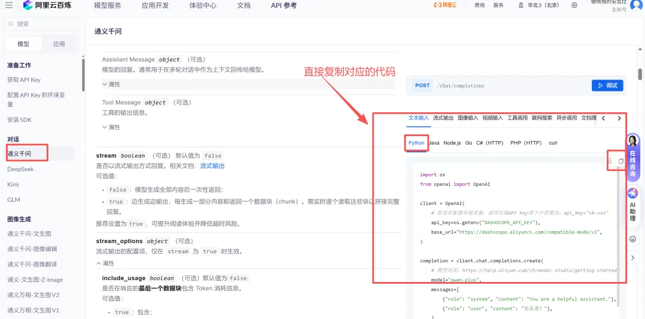Launch the AI 助理 assistant
This screenshot has width=645, height=319.
tap(632, 207)
